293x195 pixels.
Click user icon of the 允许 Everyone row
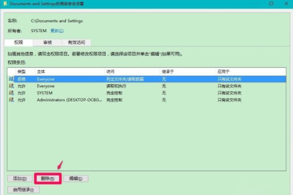(x=11, y=86)
